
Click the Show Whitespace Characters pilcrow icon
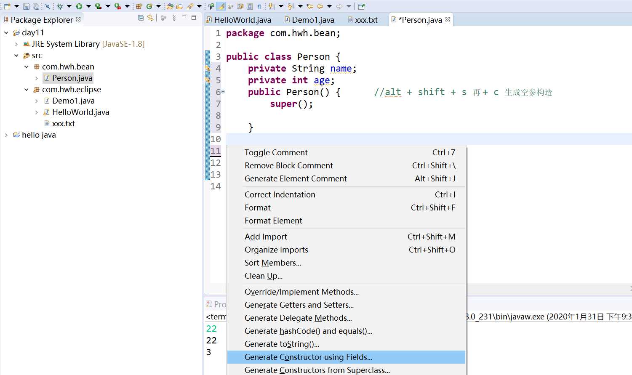pyautogui.click(x=259, y=6)
